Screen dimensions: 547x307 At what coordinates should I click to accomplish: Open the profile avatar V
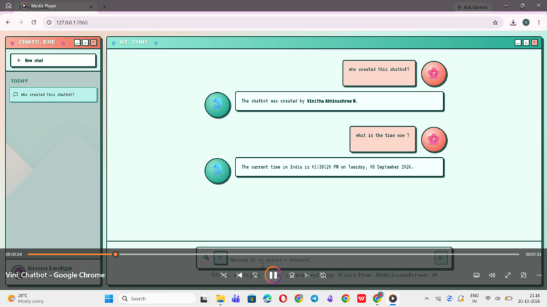pos(526,22)
